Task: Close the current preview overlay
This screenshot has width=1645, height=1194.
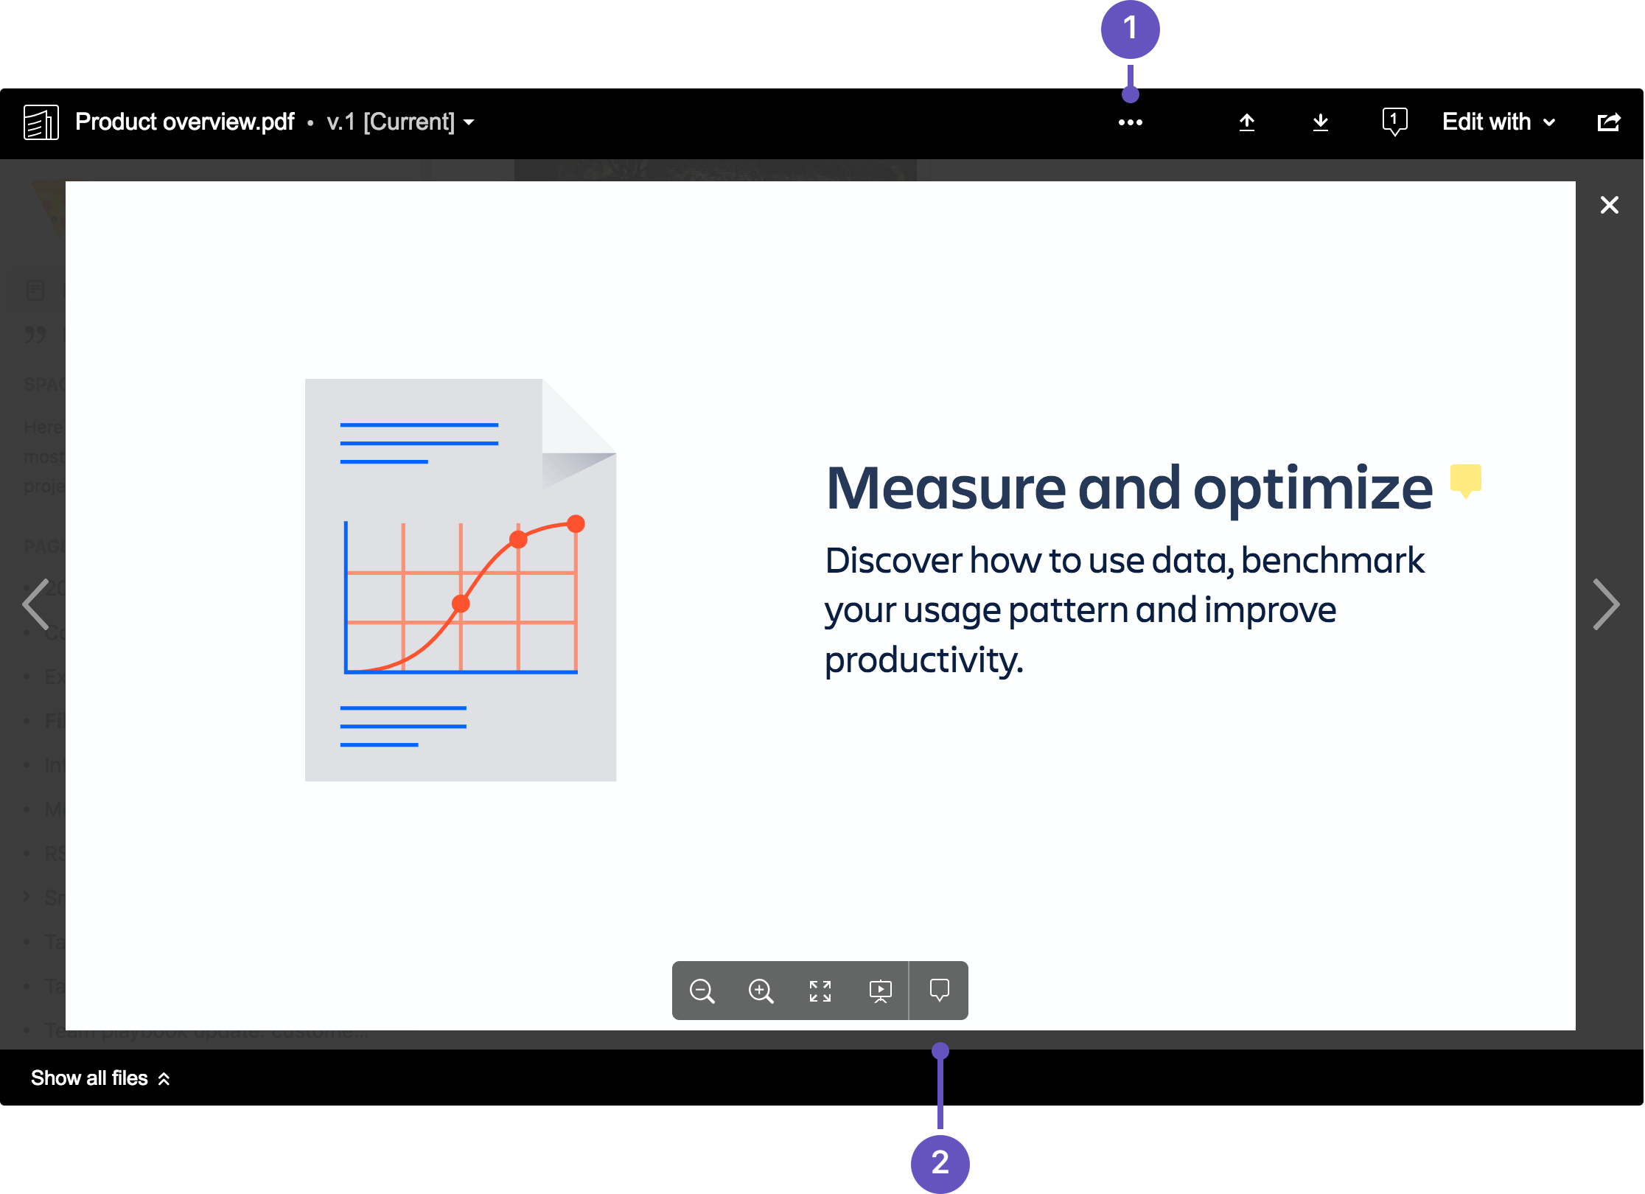Action: pos(1609,204)
